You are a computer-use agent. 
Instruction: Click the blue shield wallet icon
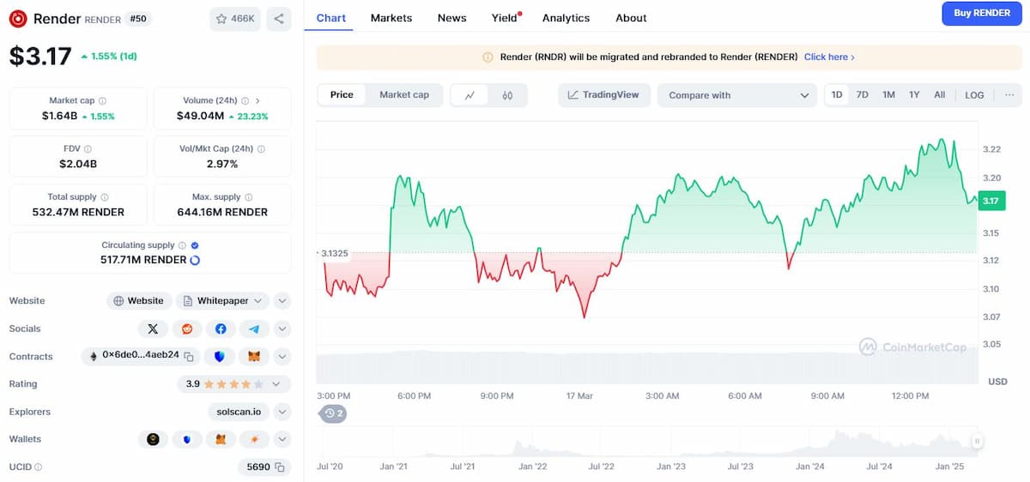tap(187, 439)
